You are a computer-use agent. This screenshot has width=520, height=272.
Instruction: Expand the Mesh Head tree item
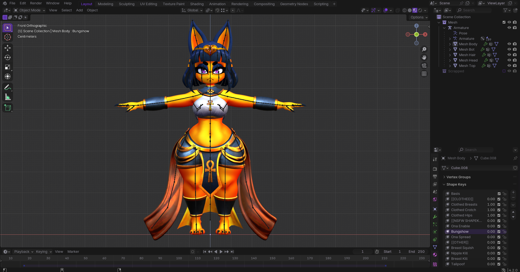(450, 60)
